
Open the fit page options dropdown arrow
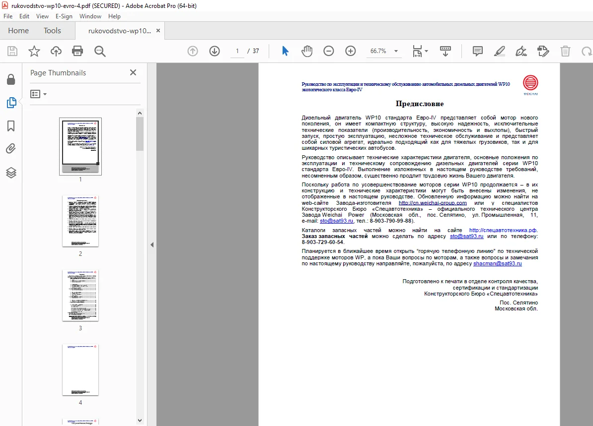coord(427,51)
